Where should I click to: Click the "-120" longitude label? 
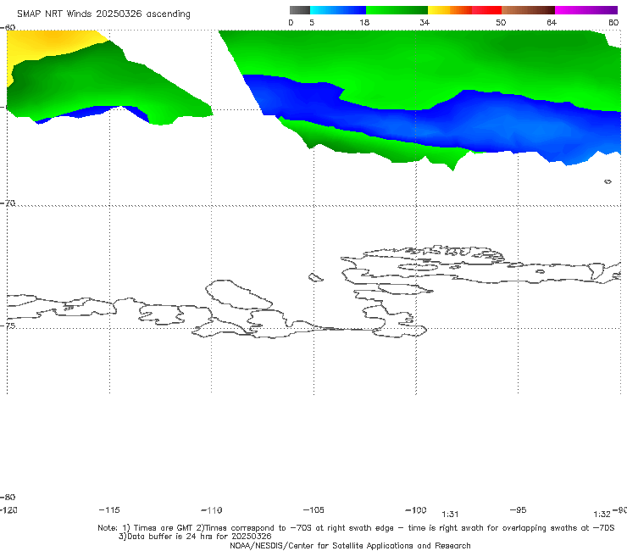(8, 510)
